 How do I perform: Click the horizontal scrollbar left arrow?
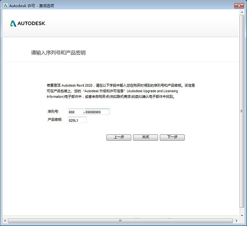pos(5,221)
